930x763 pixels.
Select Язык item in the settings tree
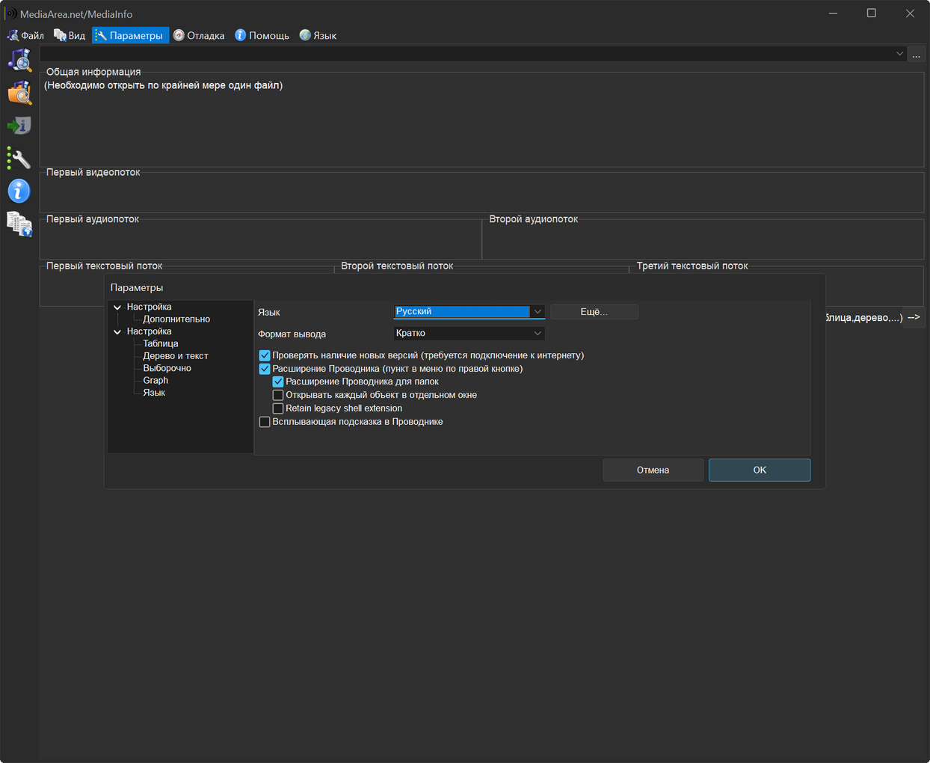(x=154, y=393)
